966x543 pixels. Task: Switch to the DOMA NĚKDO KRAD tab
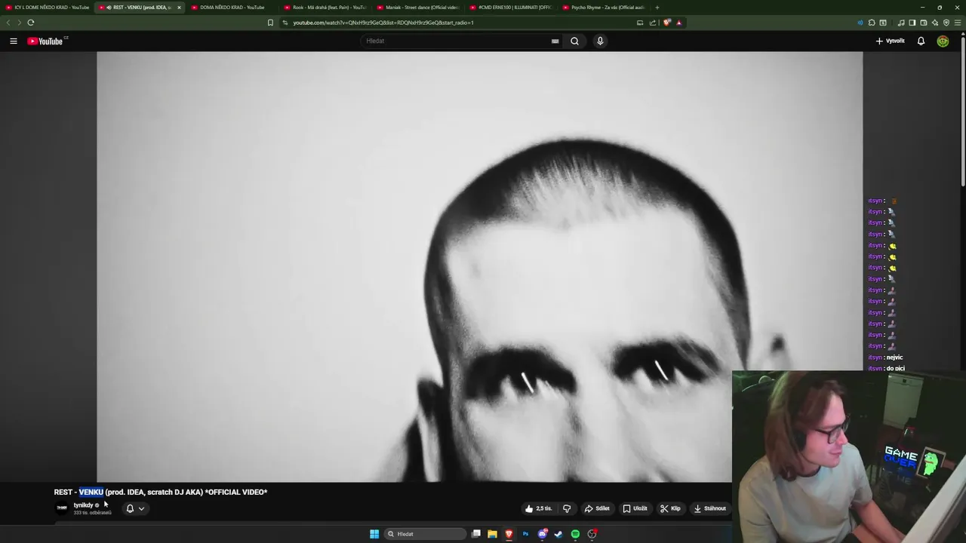232,8
